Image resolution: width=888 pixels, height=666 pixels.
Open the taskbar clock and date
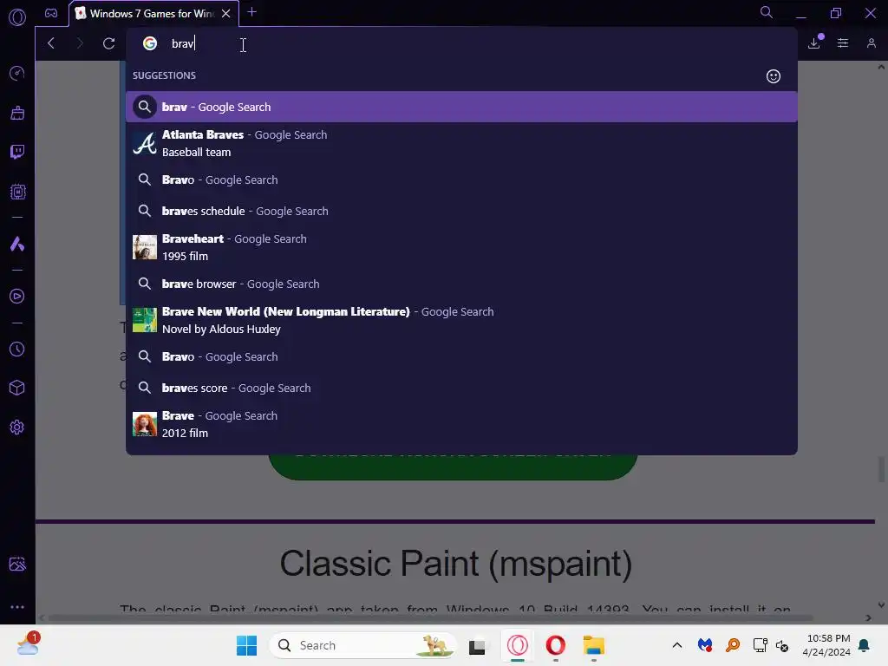tap(826, 645)
